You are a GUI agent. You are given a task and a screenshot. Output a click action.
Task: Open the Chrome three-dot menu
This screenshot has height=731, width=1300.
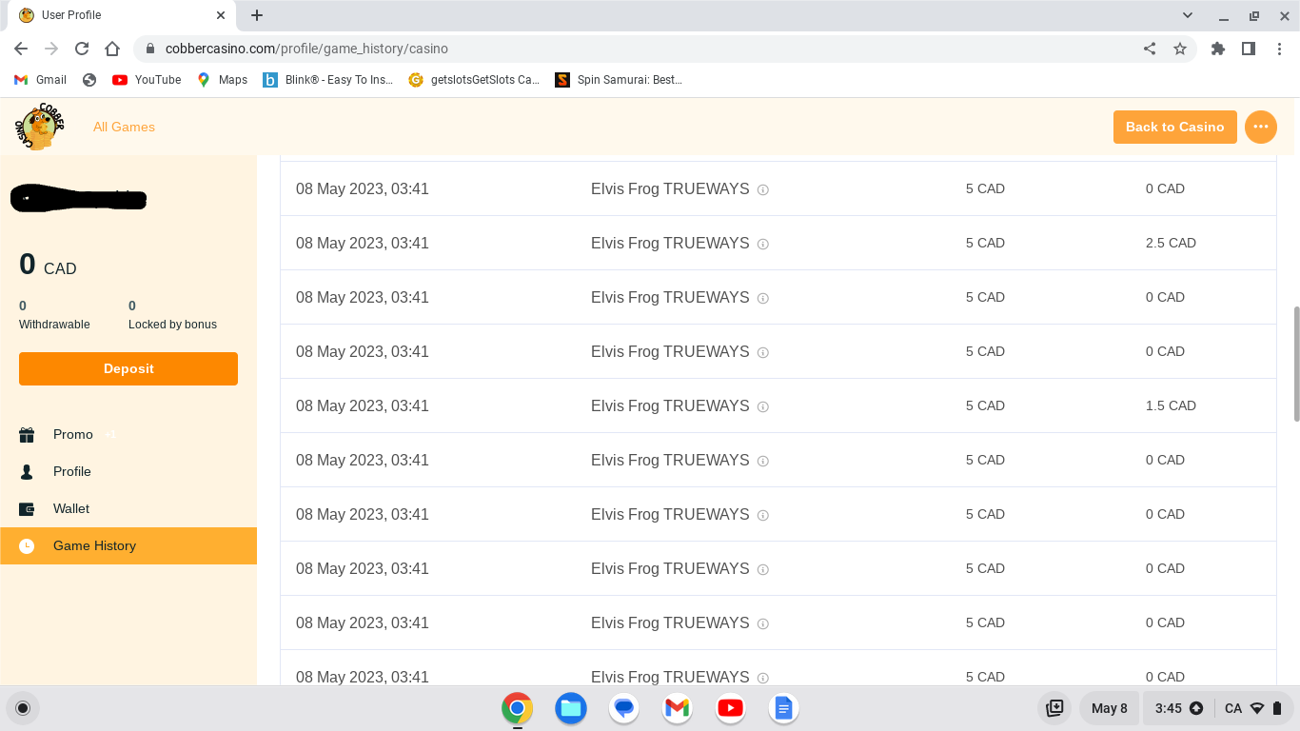coord(1279,49)
